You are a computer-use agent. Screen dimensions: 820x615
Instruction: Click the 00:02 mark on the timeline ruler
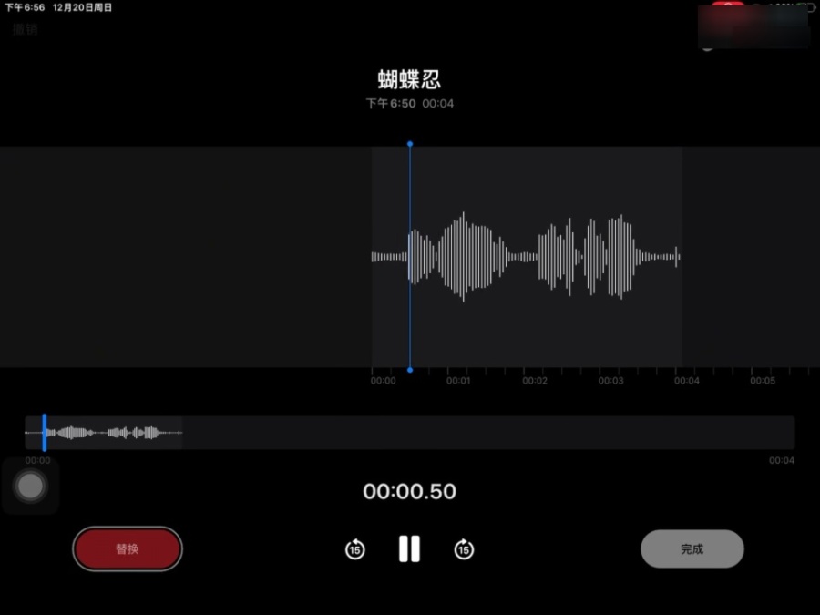click(535, 381)
